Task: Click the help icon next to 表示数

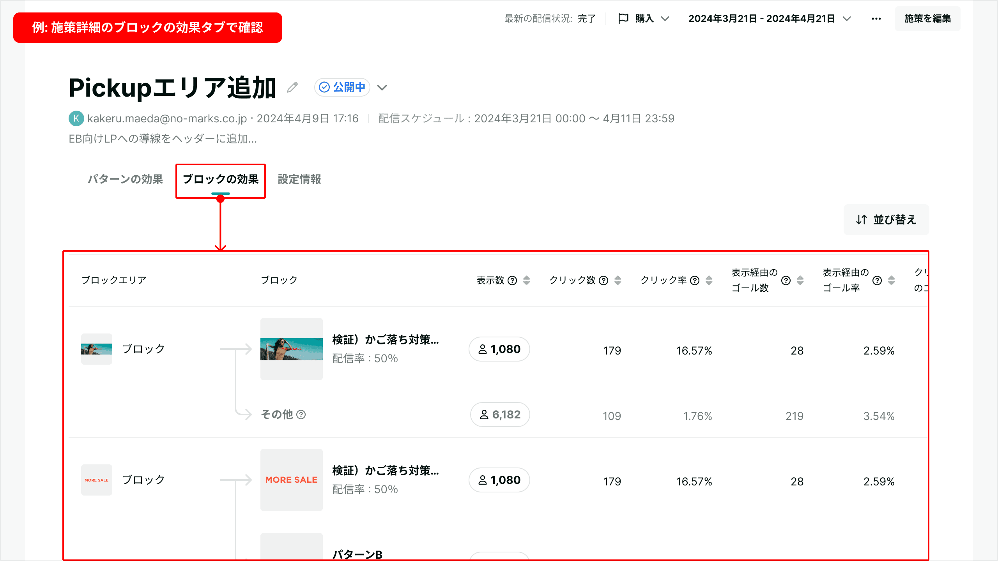Action: pyautogui.click(x=513, y=280)
